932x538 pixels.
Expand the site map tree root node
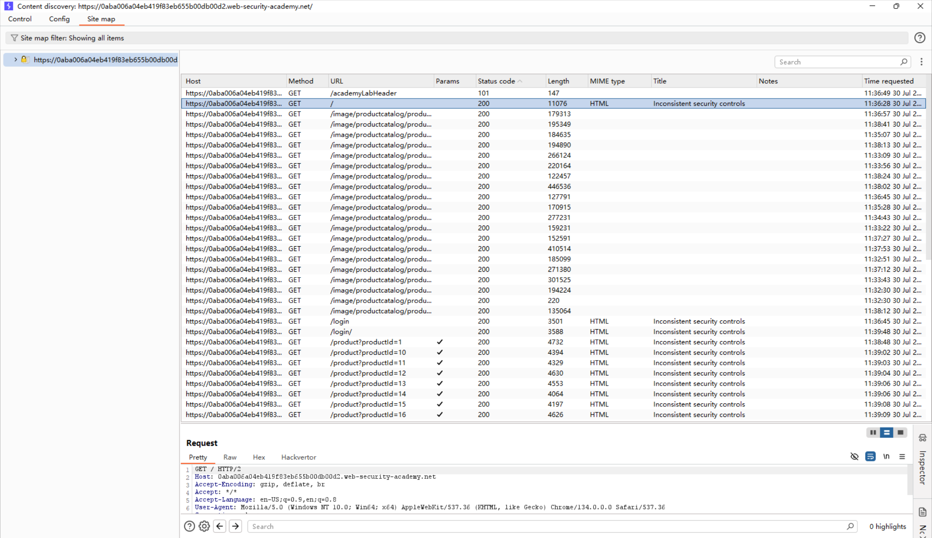[x=16, y=60]
